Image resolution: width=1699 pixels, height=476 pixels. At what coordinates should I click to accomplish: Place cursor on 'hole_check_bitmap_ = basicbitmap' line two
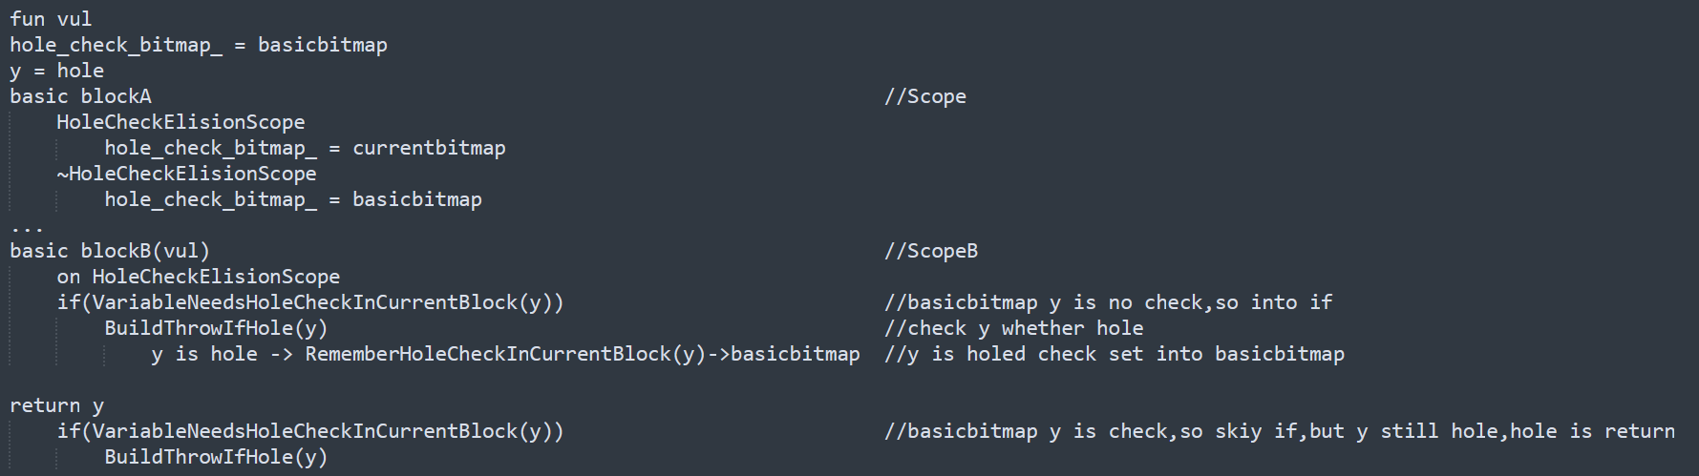click(x=199, y=45)
